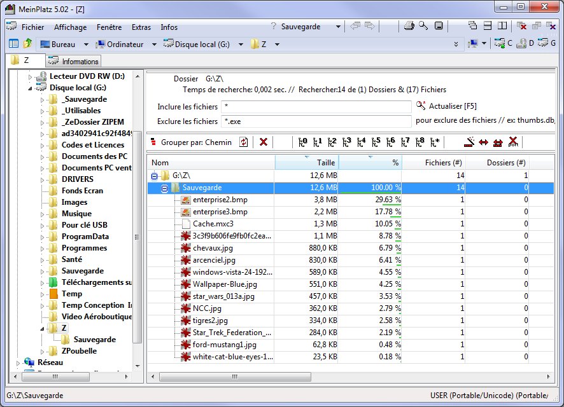Click the question mark help icon

pos(273,26)
